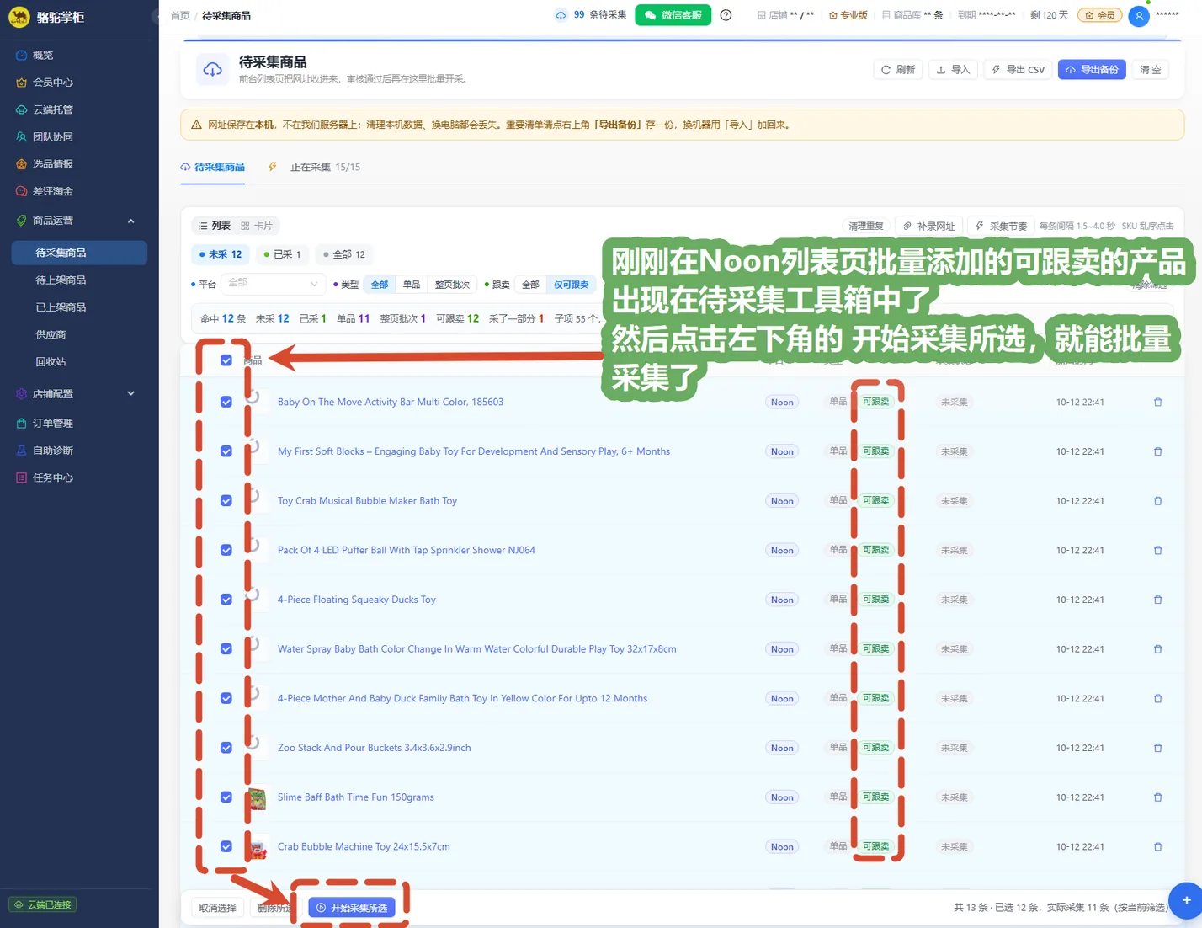
Task: Open Crab Bubble Machine Toy product link
Action: 364,847
